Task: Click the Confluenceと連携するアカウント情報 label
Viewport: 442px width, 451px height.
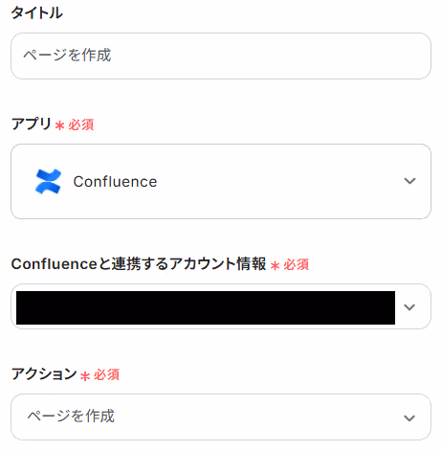Action: (x=139, y=263)
